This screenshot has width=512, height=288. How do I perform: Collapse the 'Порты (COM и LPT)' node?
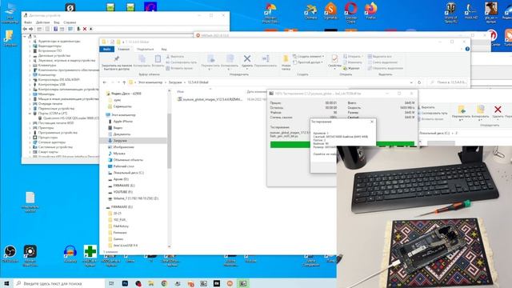30,114
